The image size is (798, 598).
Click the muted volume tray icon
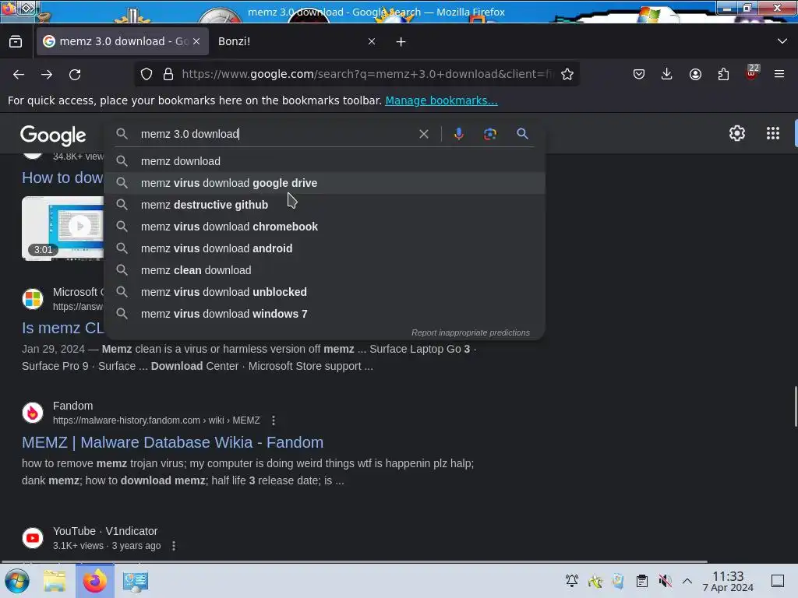coord(665,581)
